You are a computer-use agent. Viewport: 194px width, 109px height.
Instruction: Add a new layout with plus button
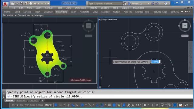pos(42,101)
